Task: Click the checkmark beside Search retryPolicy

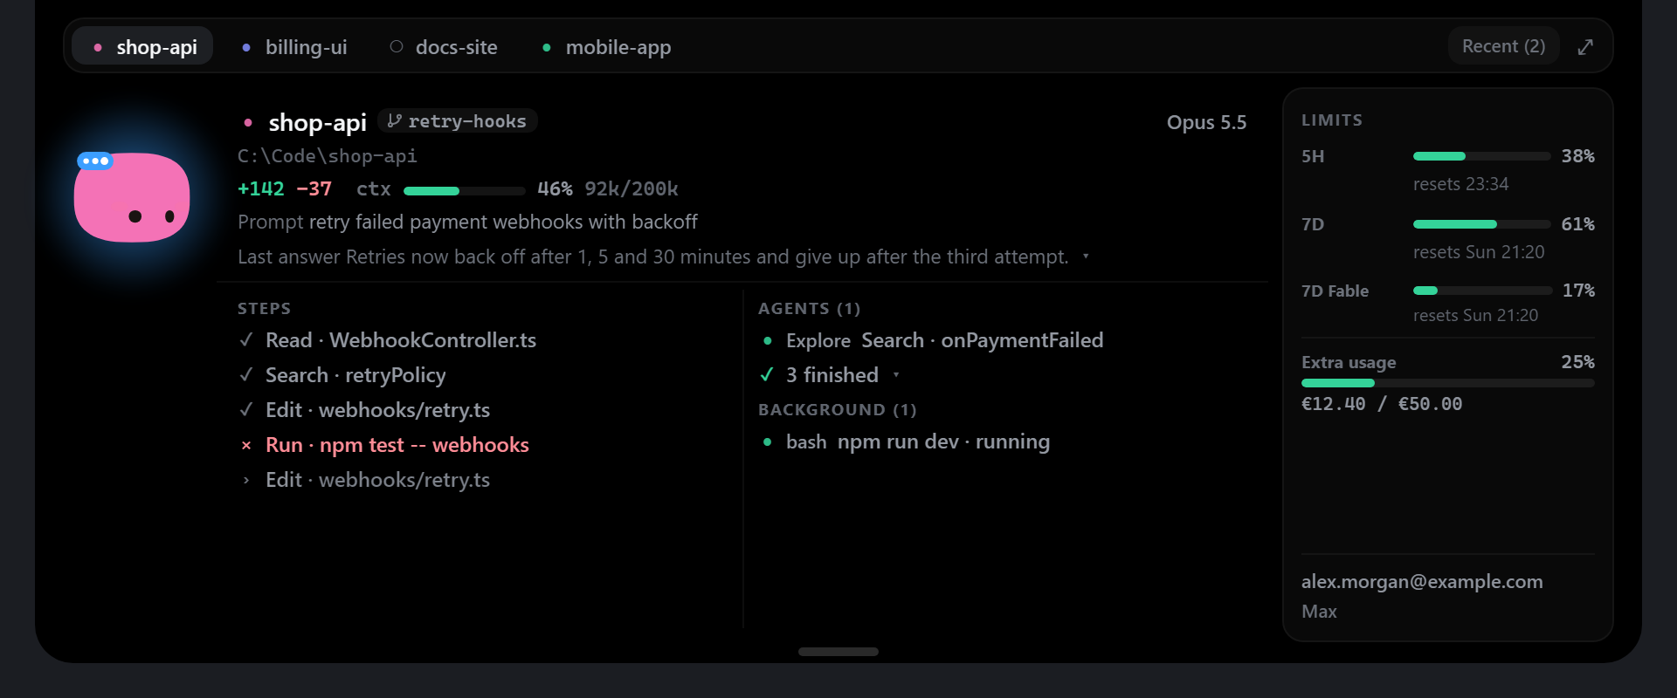Action: pos(246,375)
